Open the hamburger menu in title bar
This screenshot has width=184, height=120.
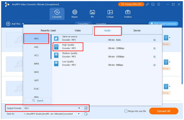(159, 4)
